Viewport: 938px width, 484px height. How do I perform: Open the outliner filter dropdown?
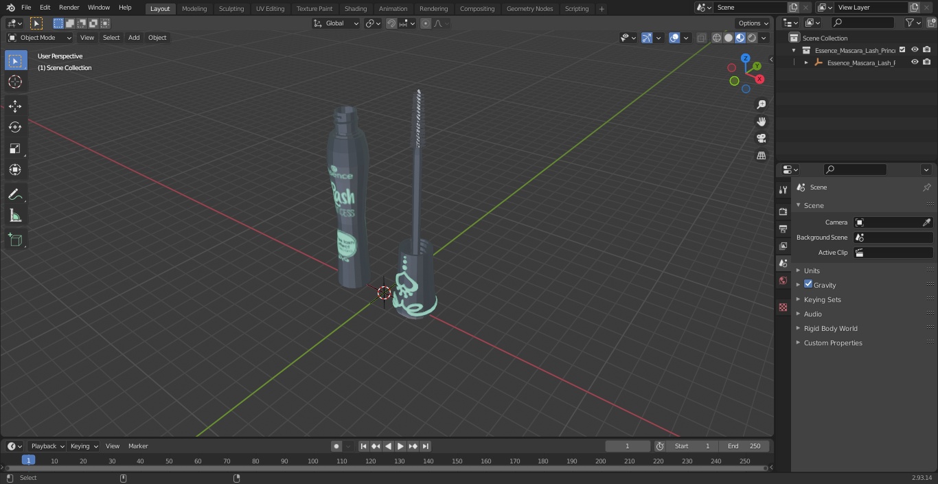913,23
